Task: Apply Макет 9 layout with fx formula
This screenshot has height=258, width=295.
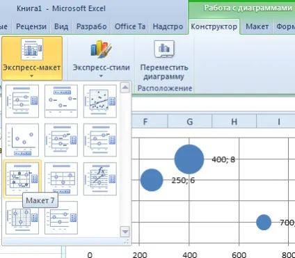Action: (x=100, y=179)
